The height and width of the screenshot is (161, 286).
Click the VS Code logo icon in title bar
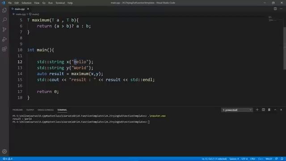click(x=4, y=3)
